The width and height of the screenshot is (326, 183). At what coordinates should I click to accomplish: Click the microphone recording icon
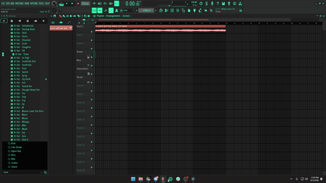click(x=212, y=4)
